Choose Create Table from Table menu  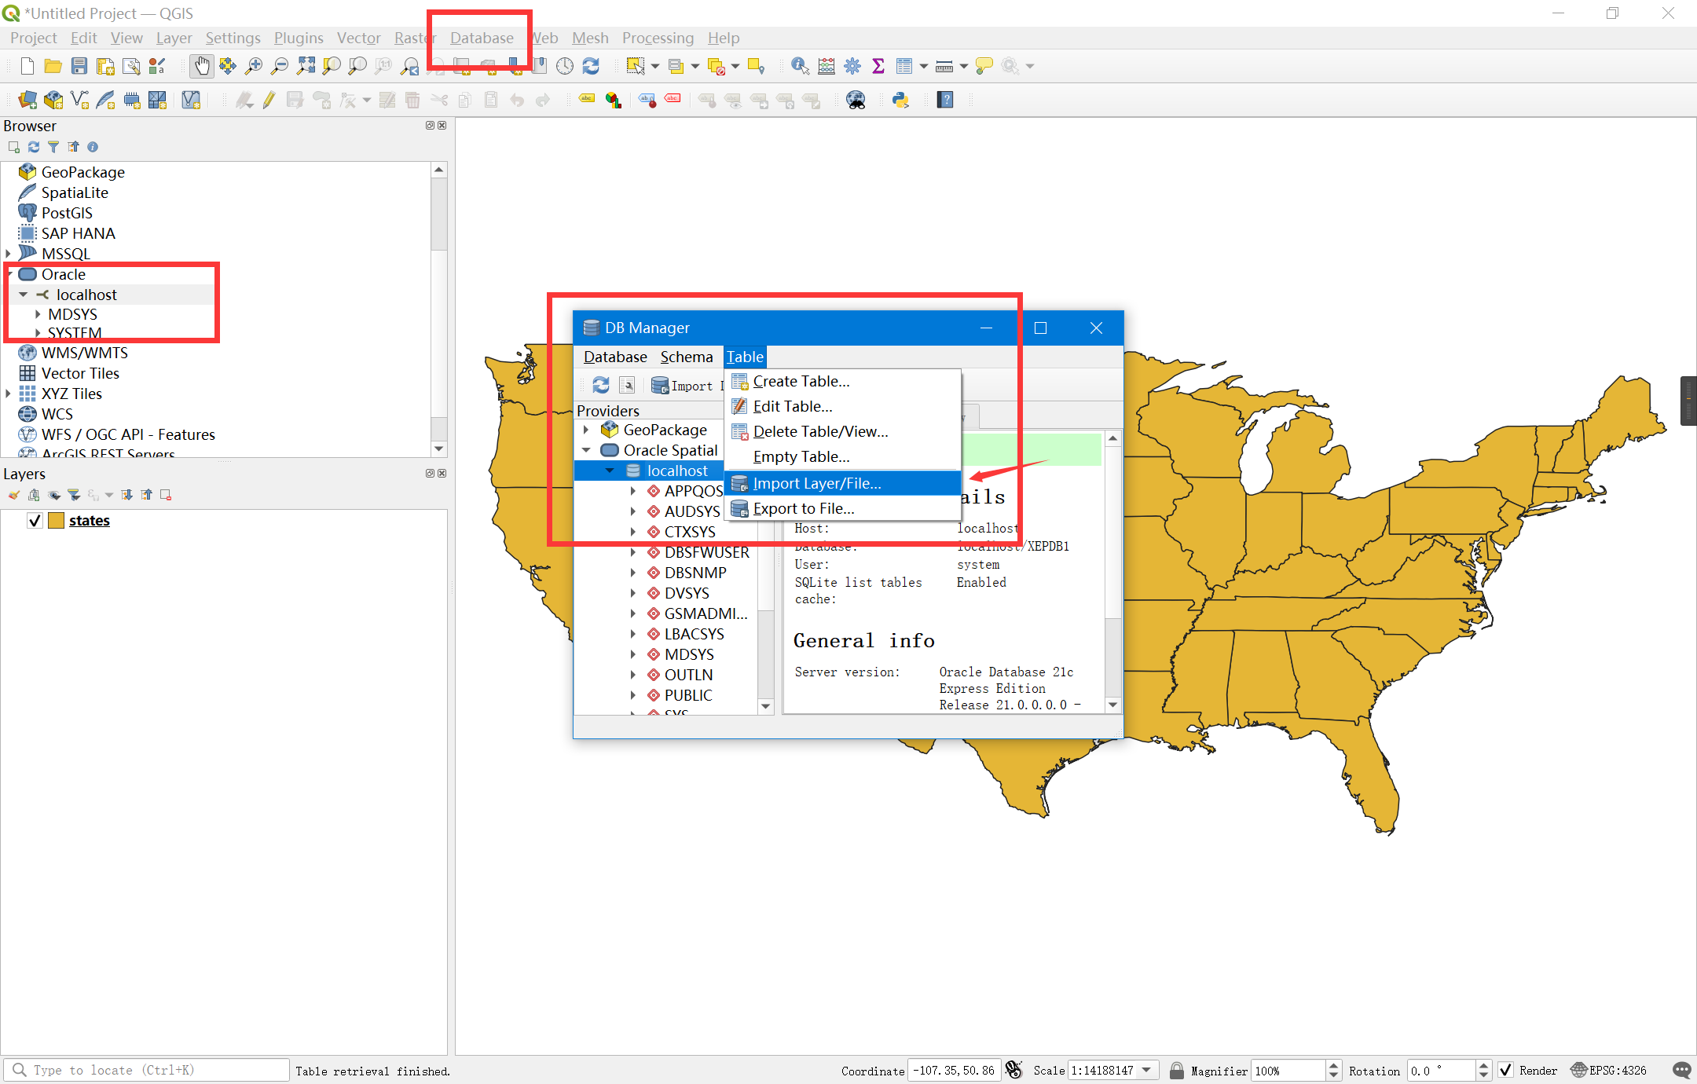point(842,381)
